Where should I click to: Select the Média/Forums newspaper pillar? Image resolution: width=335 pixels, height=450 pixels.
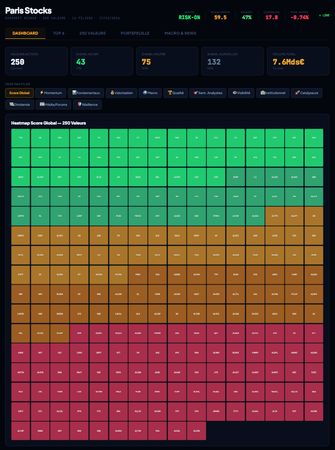click(54, 104)
